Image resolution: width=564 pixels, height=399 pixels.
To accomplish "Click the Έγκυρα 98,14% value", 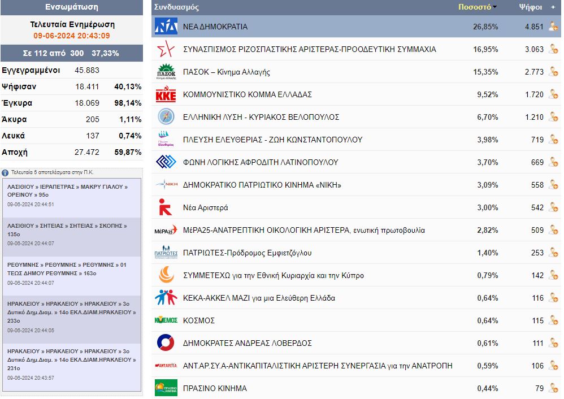I will pyautogui.click(x=128, y=103).
